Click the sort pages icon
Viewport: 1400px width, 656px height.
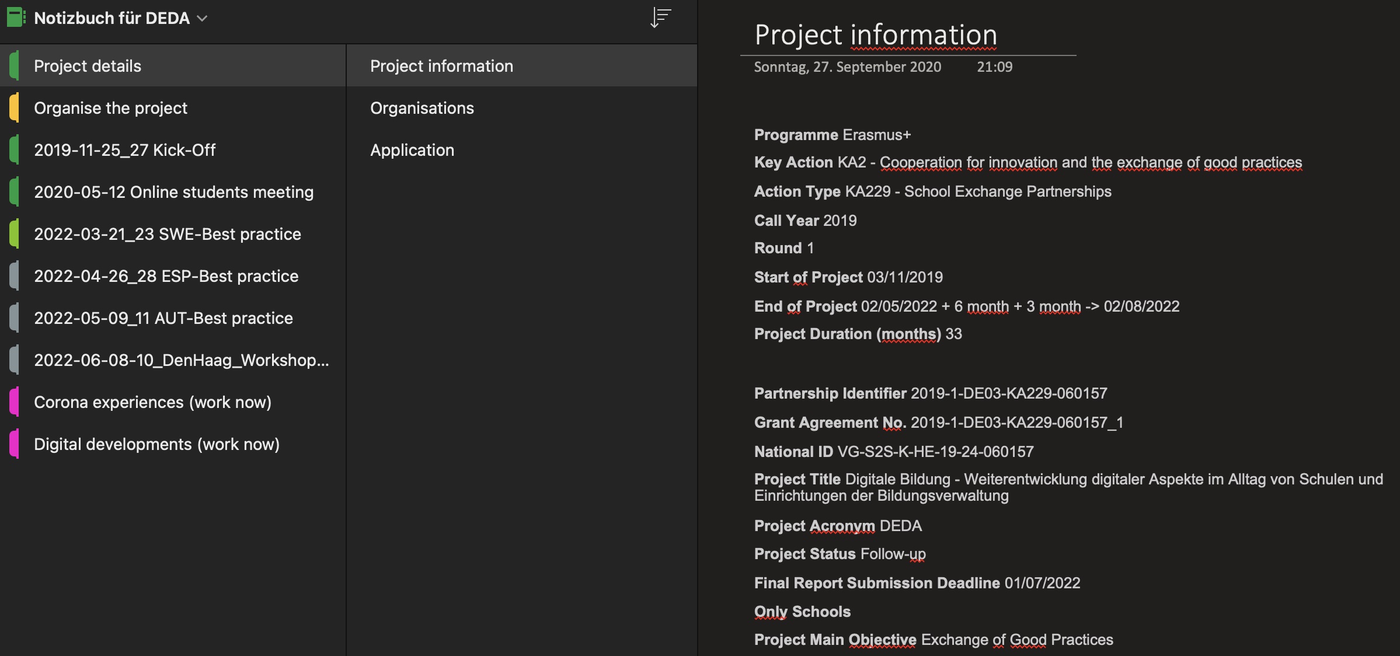660,18
